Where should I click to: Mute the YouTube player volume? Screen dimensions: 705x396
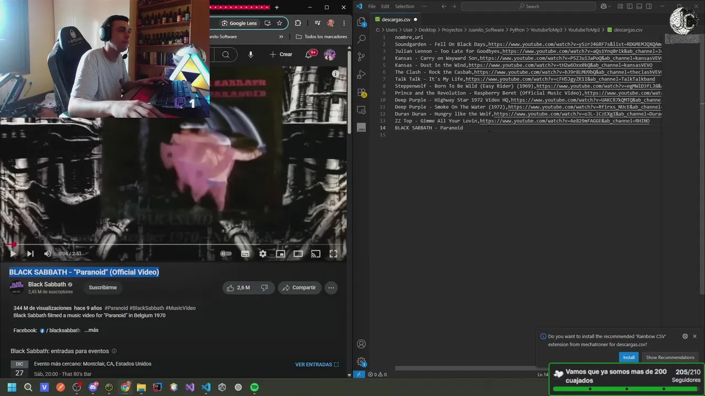pyautogui.click(x=47, y=254)
